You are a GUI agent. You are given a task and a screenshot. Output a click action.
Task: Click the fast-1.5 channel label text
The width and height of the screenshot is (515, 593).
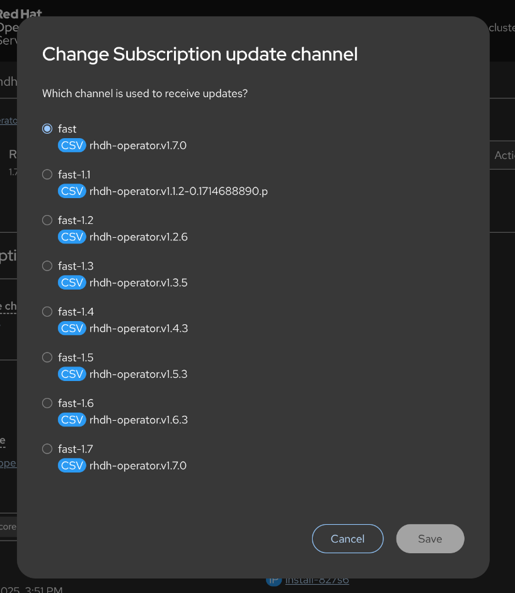[x=76, y=358]
